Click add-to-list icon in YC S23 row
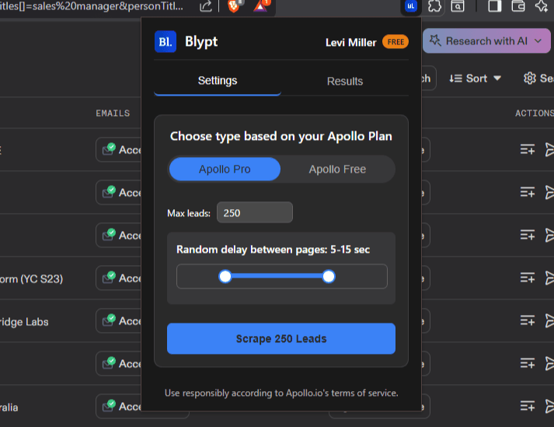The width and height of the screenshot is (554, 427). click(x=527, y=278)
